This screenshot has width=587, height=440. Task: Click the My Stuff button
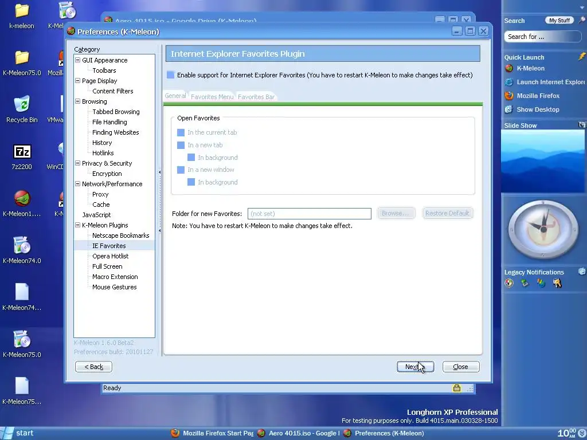[x=559, y=20]
